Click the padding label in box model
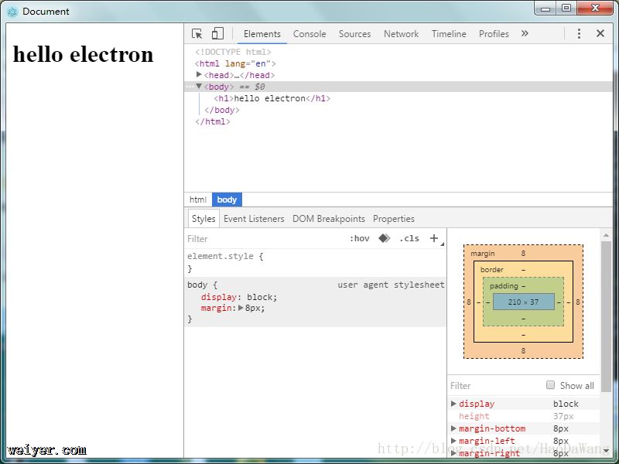 [x=504, y=285]
